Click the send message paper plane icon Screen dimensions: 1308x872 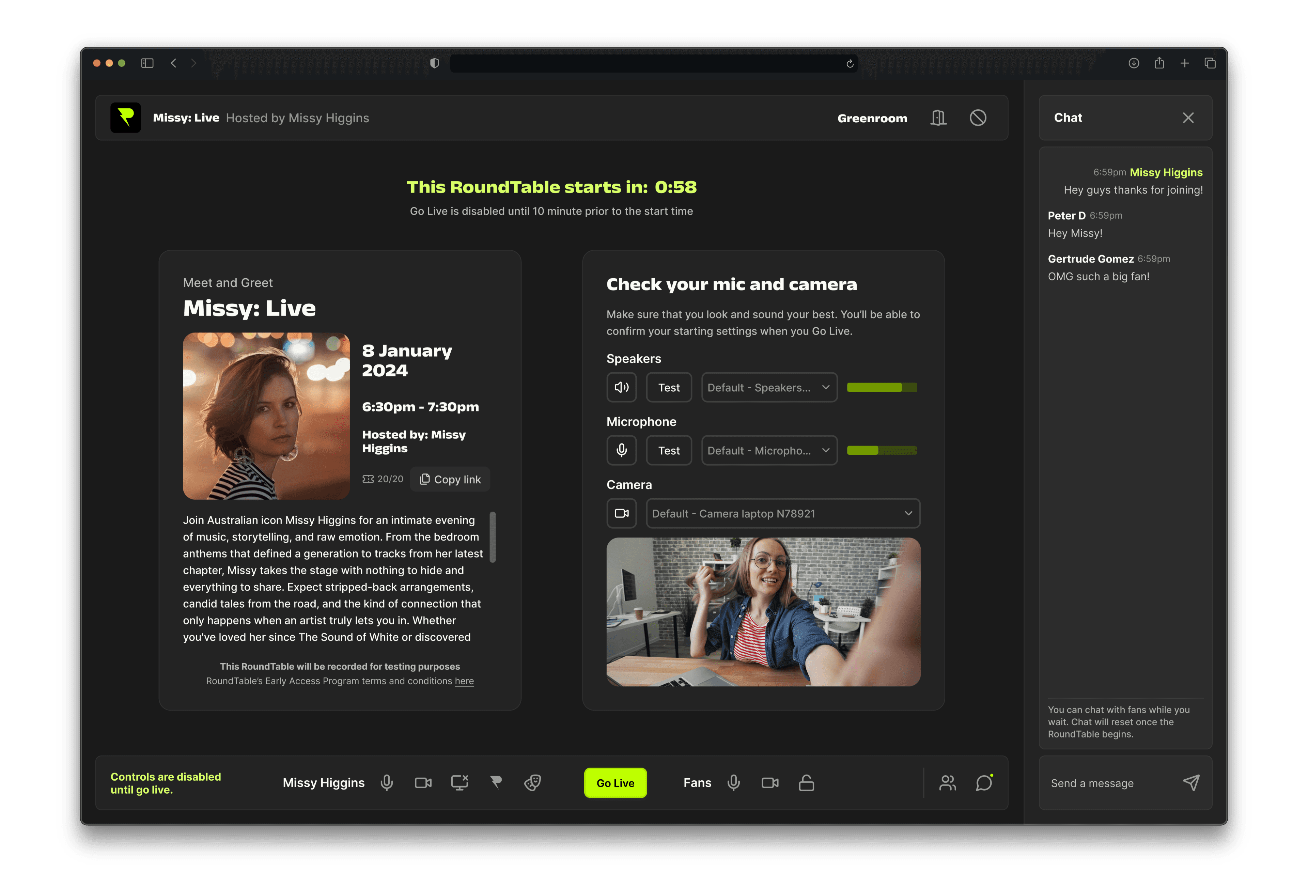1191,782
